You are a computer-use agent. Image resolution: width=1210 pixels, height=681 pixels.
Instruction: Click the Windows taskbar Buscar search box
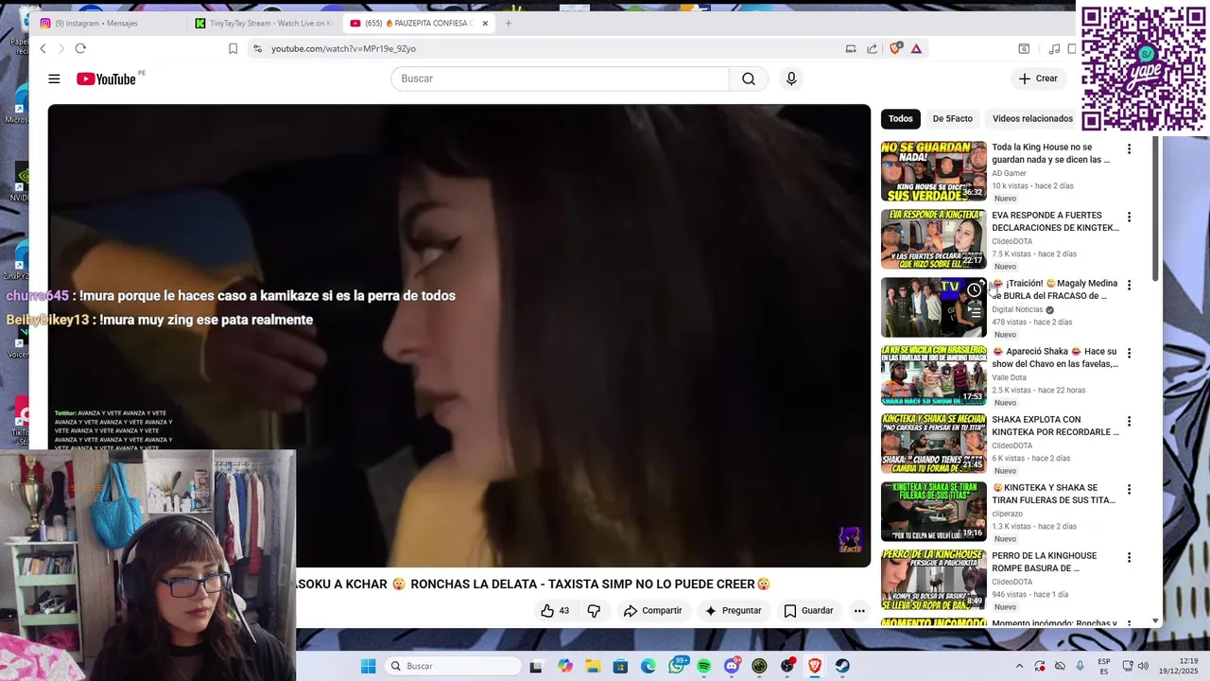coord(454,666)
